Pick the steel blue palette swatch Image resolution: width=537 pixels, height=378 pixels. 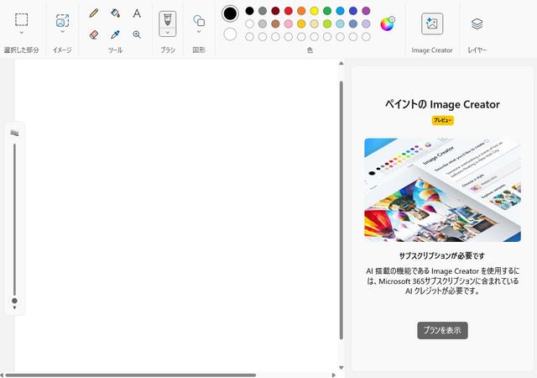click(353, 24)
